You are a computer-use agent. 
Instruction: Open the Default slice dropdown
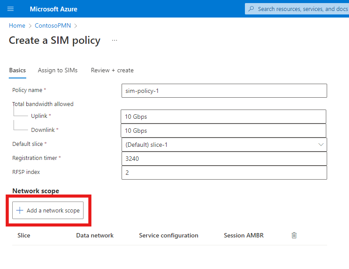click(224, 145)
